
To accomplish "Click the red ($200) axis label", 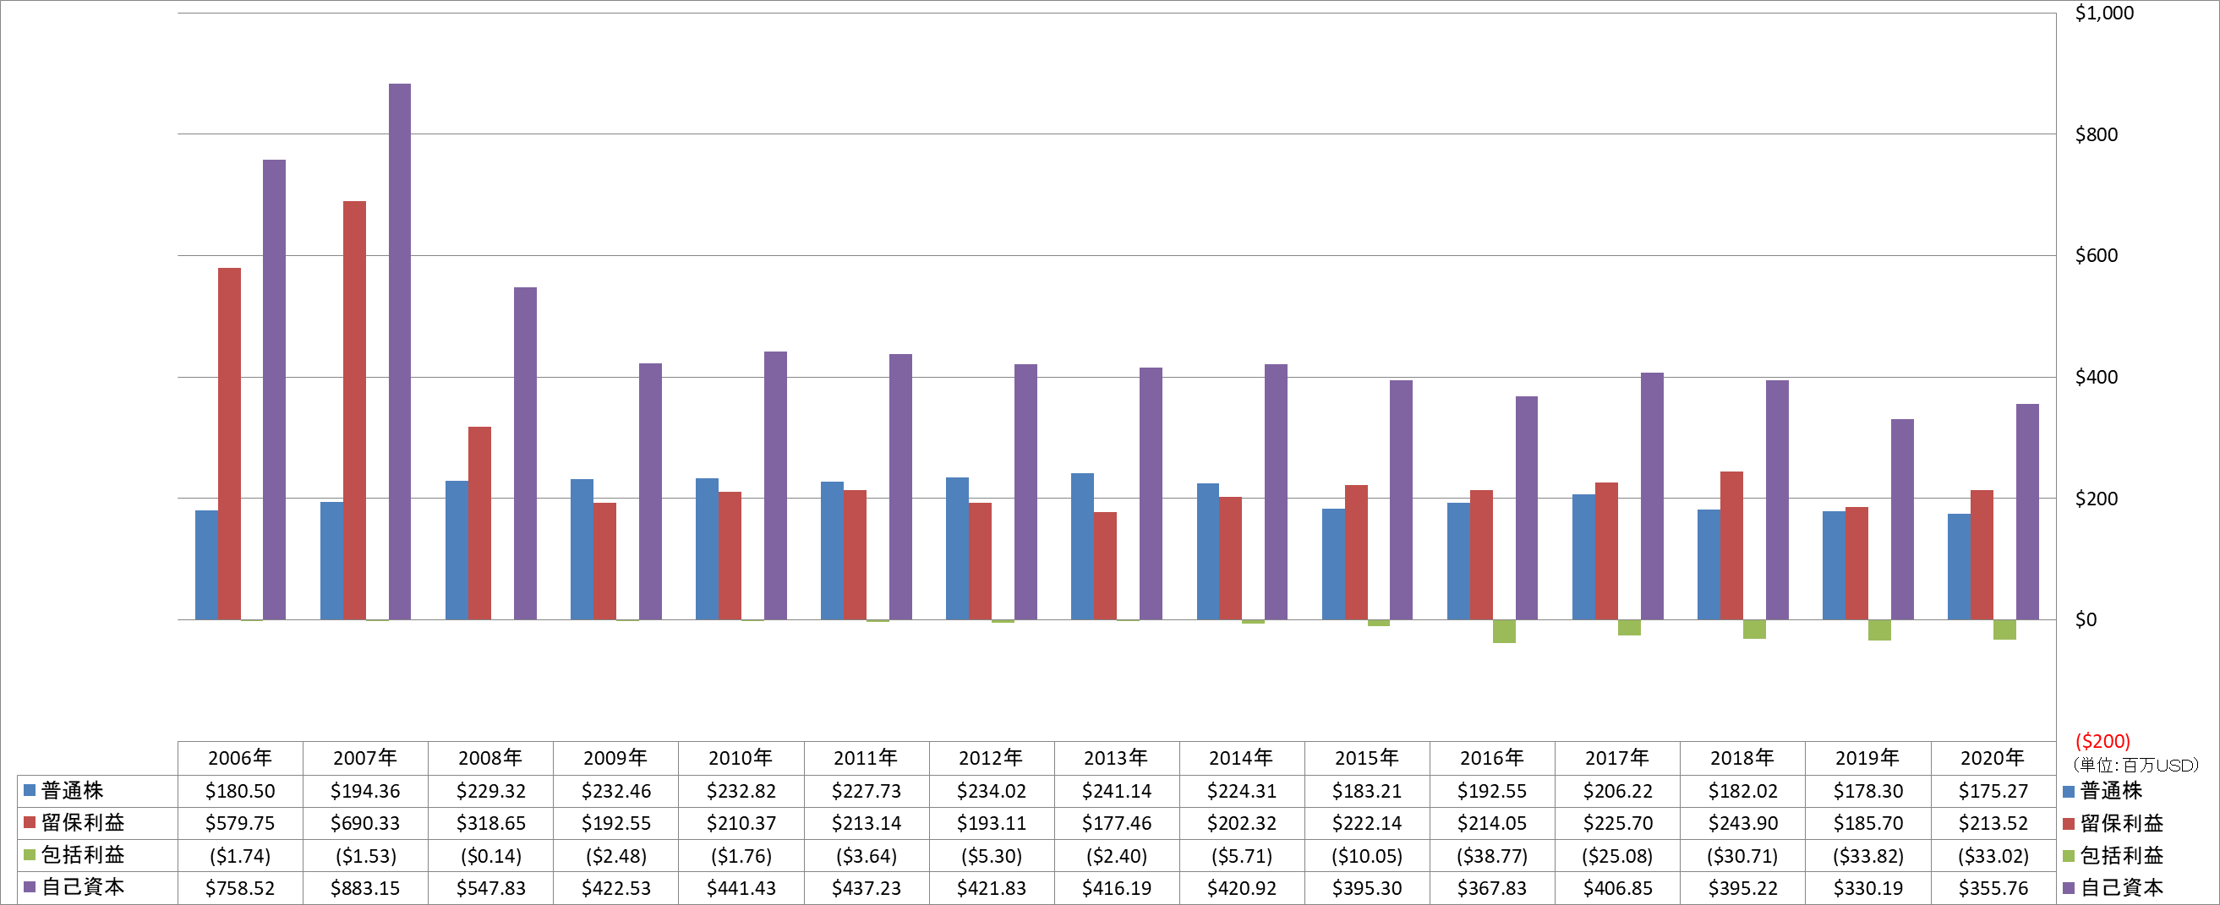I will (x=2102, y=741).
